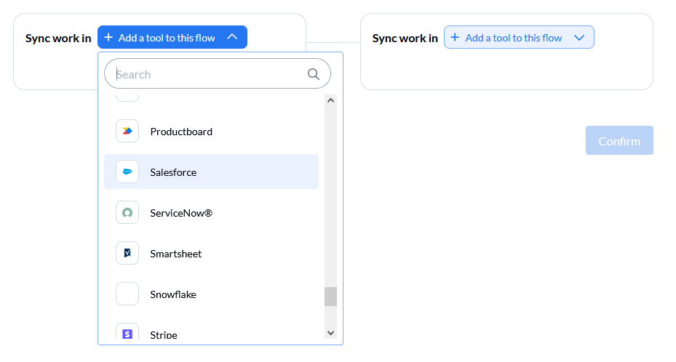Choose Productboard from the tool list

click(211, 132)
